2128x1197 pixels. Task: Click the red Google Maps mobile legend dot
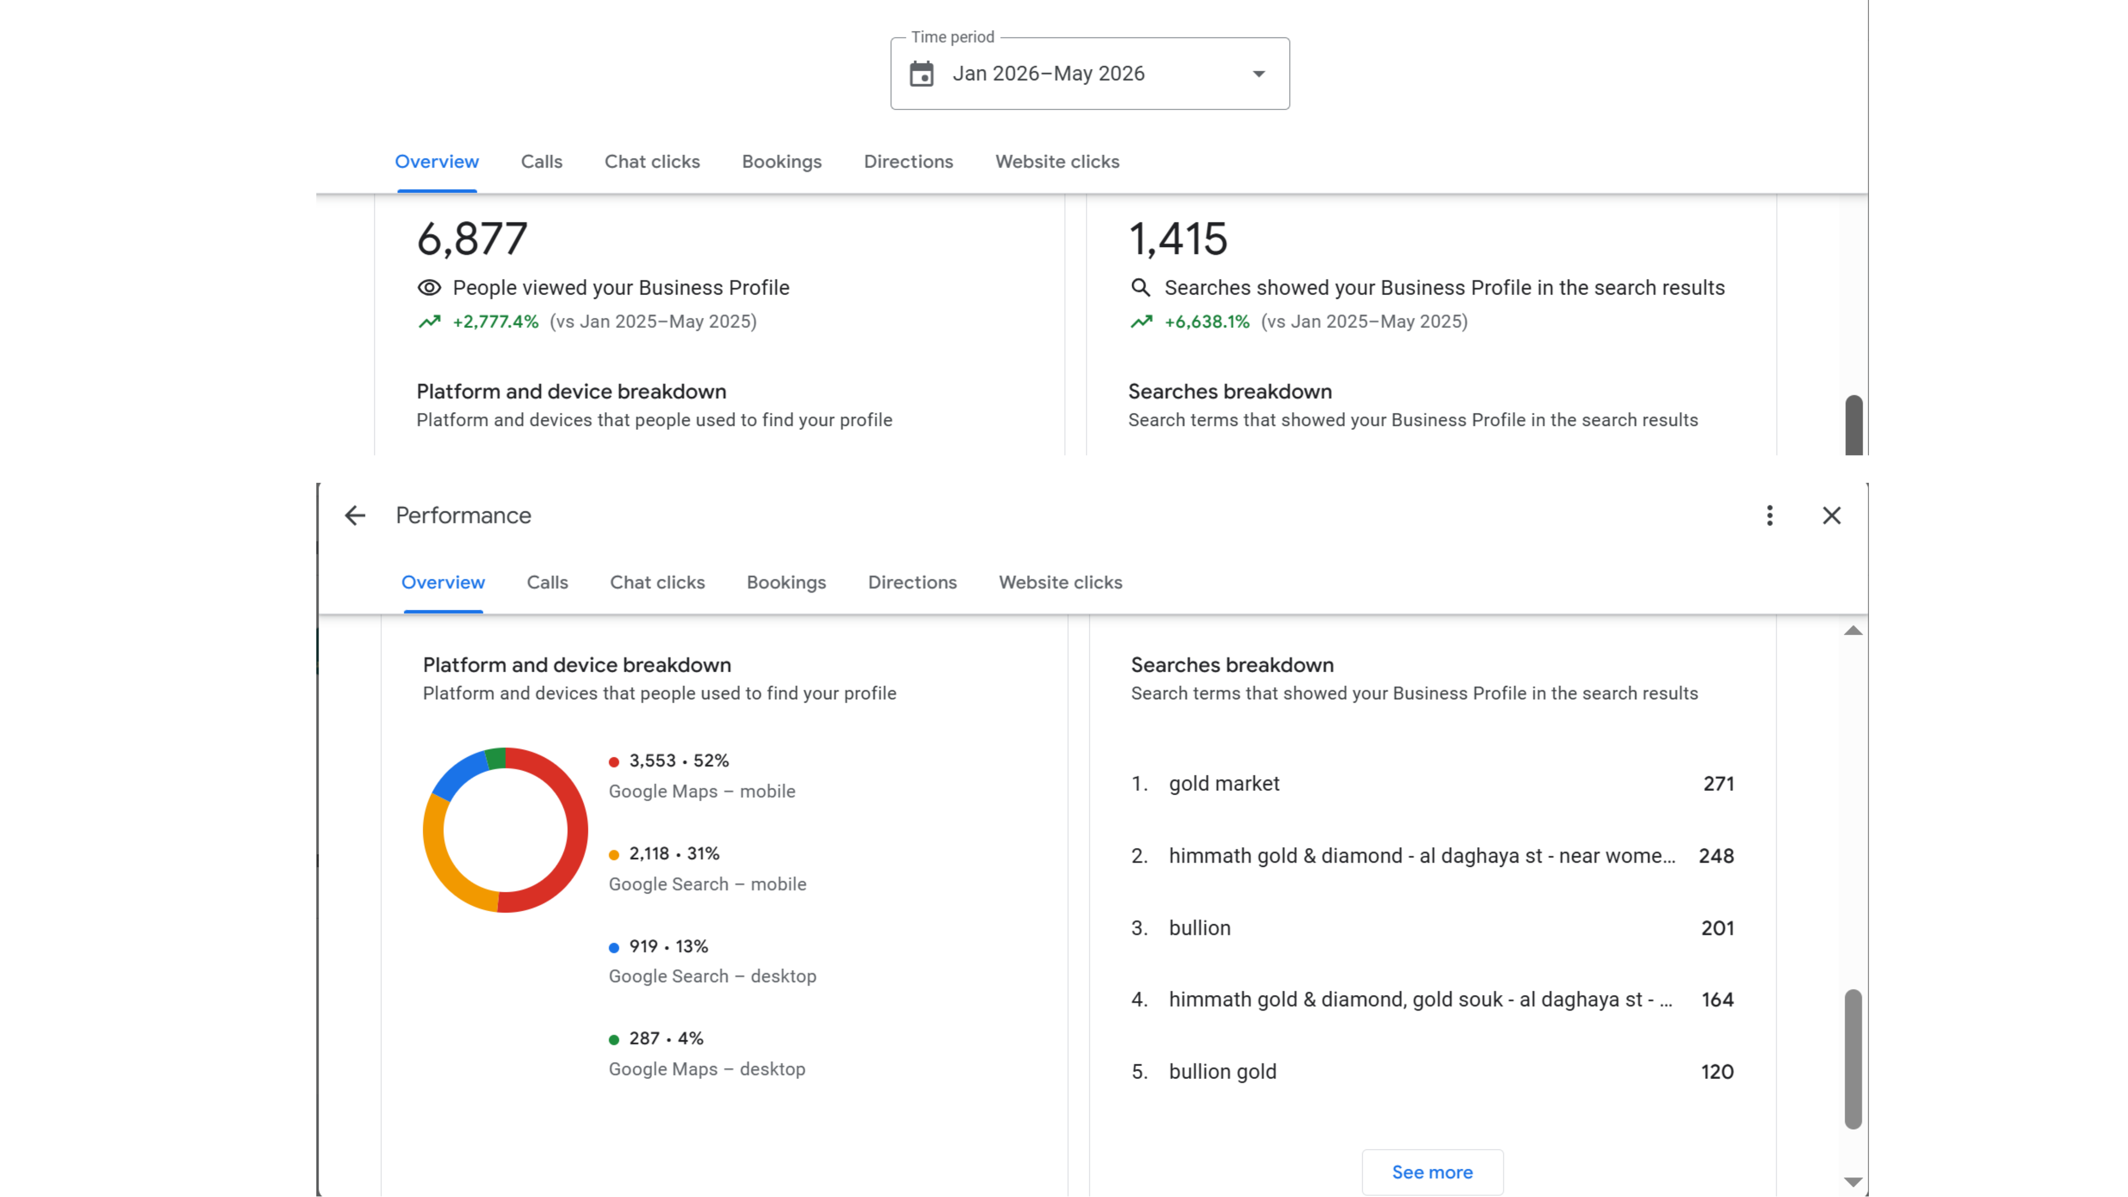pos(614,762)
